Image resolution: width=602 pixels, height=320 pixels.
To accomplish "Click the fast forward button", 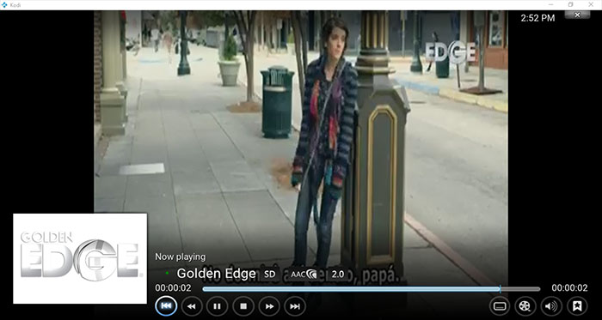I will [269, 306].
